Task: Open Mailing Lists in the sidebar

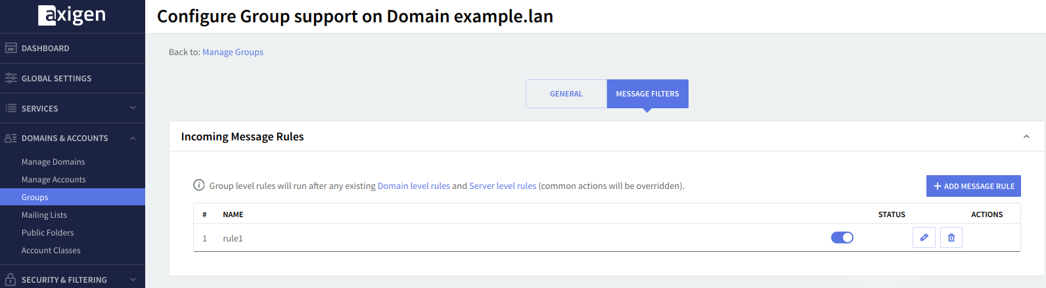Action: coord(44,215)
